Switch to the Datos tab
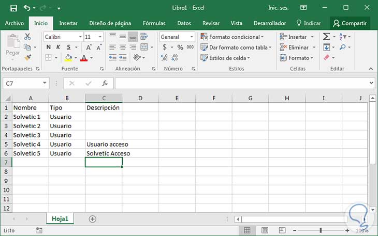 point(184,23)
